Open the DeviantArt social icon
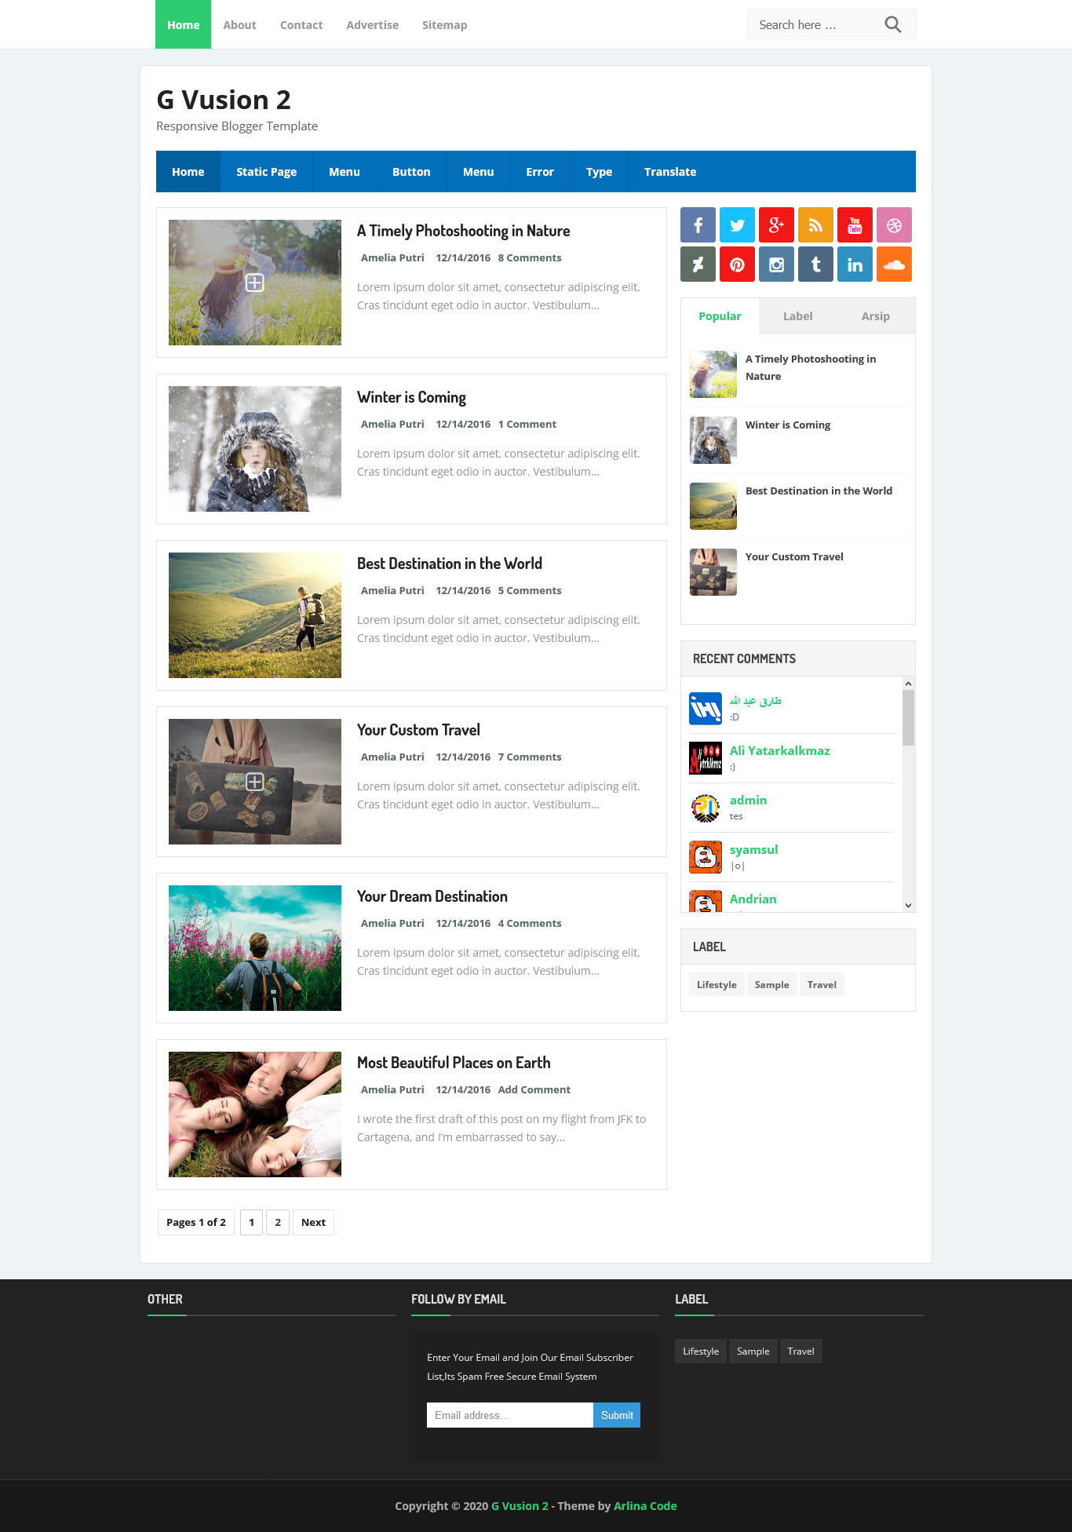Viewport: 1072px width, 1532px height. [x=698, y=264]
